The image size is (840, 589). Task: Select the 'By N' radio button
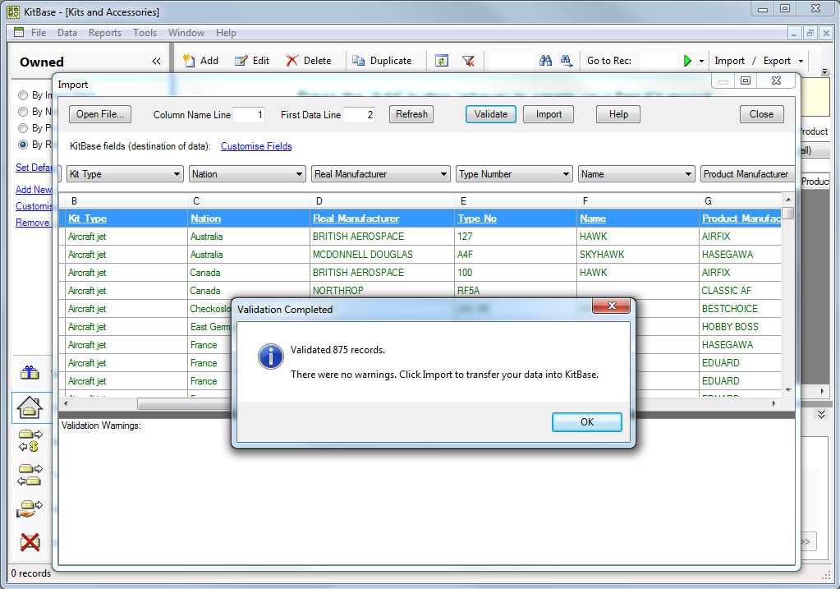tap(23, 112)
